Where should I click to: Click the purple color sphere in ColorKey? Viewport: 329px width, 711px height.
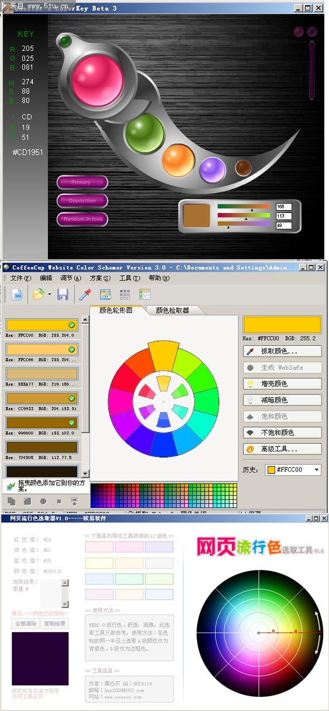[212, 170]
